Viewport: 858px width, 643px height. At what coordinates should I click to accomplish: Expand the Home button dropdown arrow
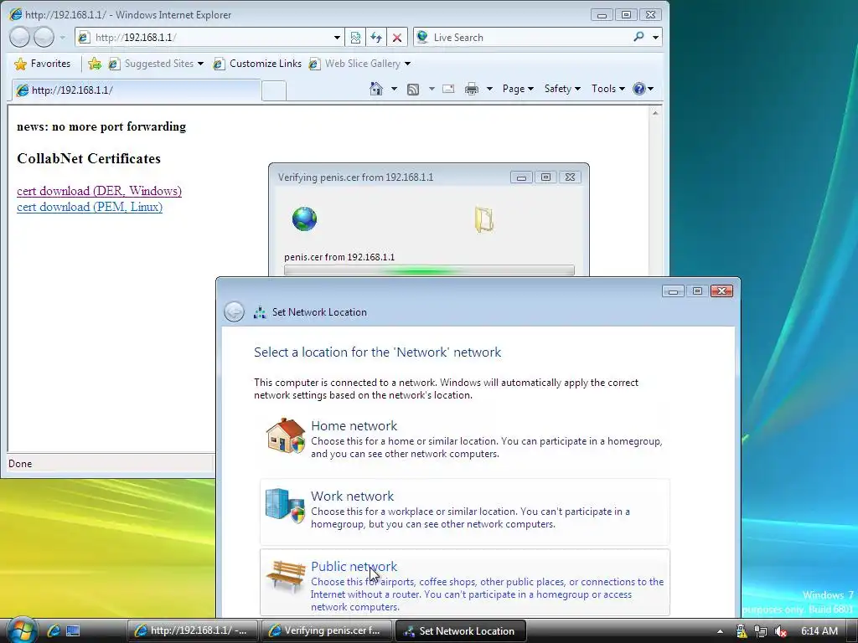point(394,89)
